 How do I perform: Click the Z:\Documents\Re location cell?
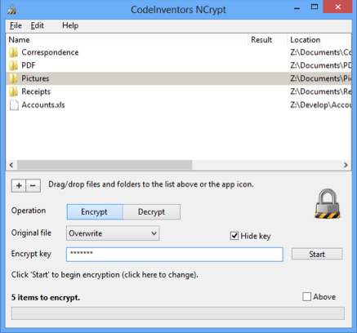(320, 91)
